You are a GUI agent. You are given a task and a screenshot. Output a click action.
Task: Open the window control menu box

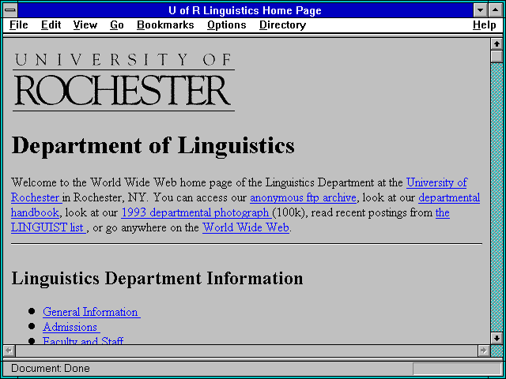tap(10, 10)
